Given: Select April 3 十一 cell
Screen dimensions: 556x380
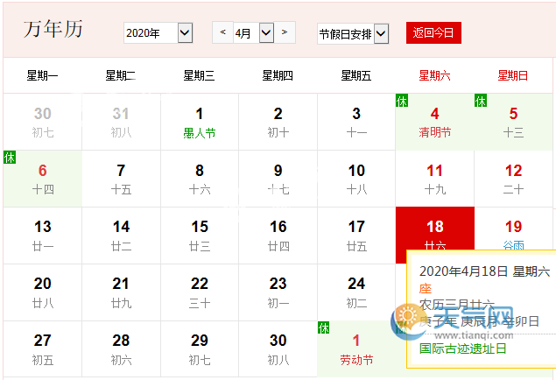Looking at the screenshot, I should [356, 122].
